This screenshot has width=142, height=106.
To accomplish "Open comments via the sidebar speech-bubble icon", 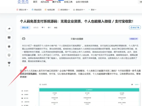I will (x=9, y=38).
